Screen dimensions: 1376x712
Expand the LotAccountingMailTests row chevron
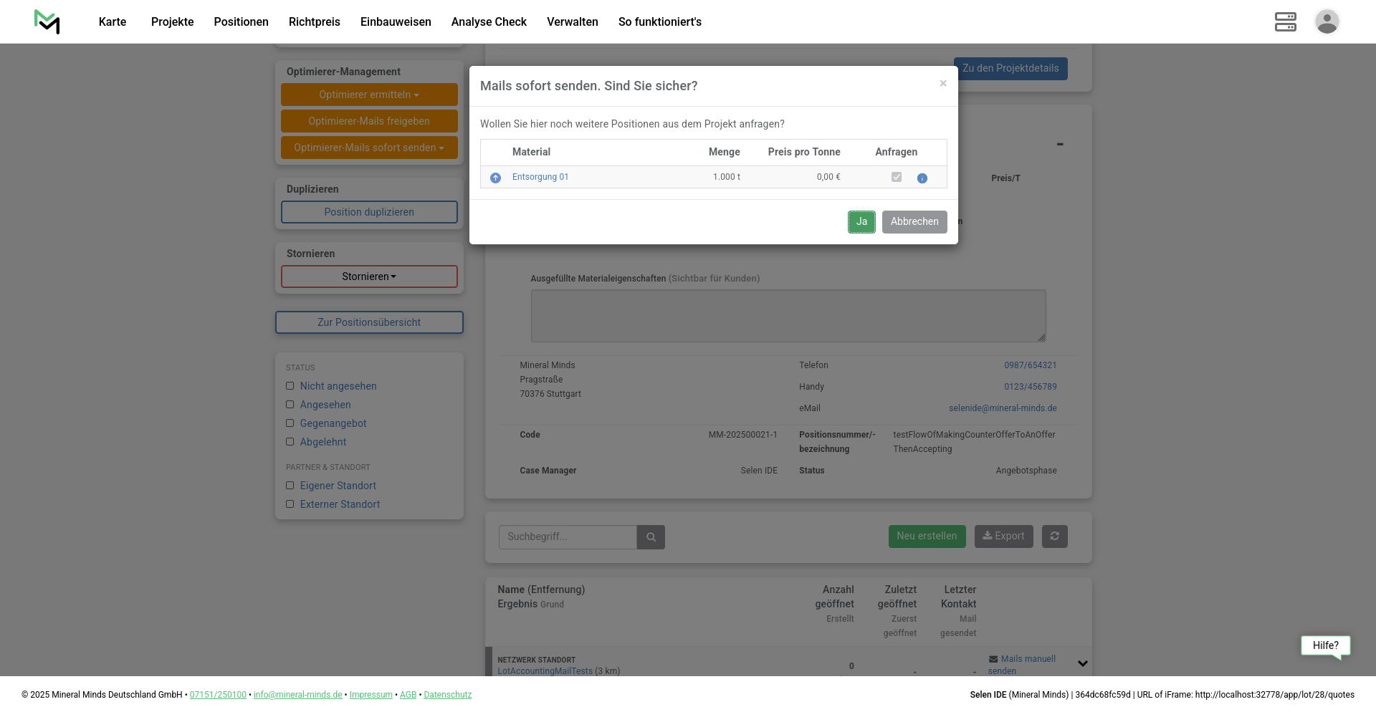(x=1082, y=664)
